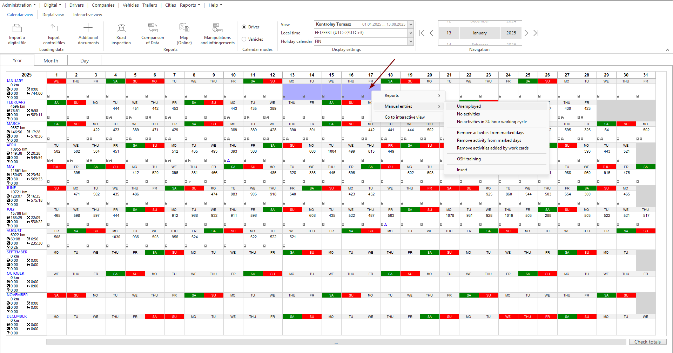
Task: Go to previous period arrow
Action: (x=431, y=33)
